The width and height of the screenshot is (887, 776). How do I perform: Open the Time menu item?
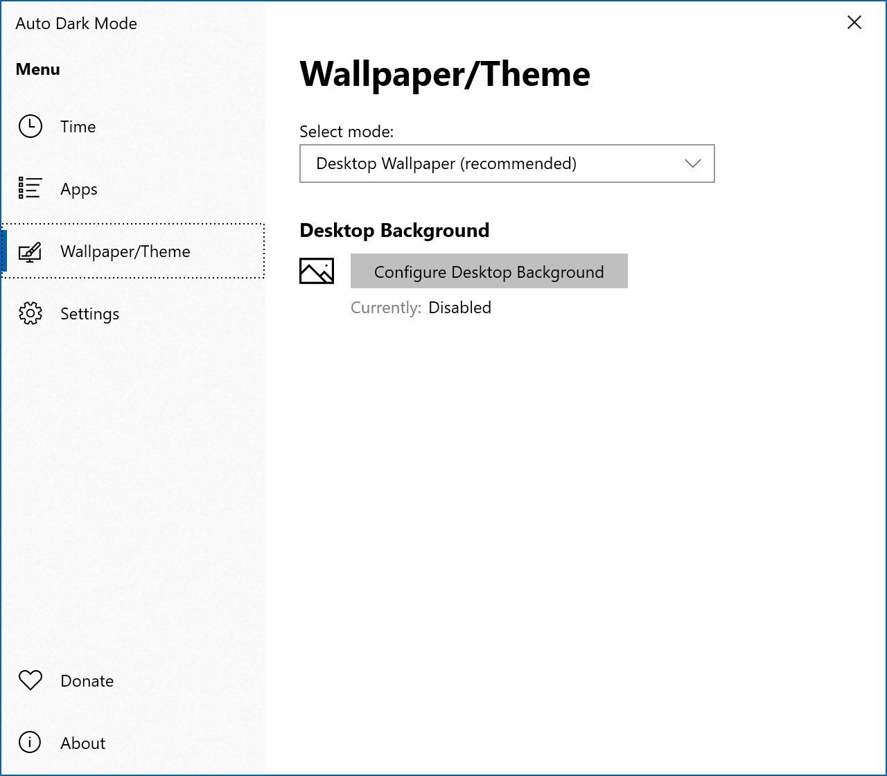(x=133, y=126)
